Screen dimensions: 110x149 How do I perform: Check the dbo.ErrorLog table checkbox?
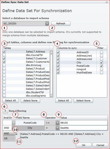[x=4, y=65]
